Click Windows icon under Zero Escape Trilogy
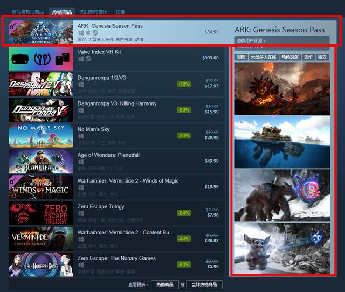The height and width of the screenshot is (292, 345). click(81, 213)
